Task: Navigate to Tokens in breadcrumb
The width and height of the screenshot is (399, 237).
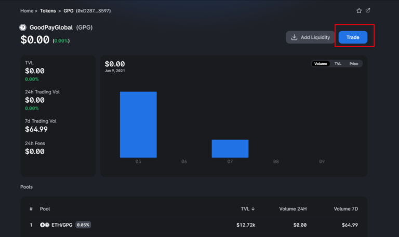Action: 48,10
